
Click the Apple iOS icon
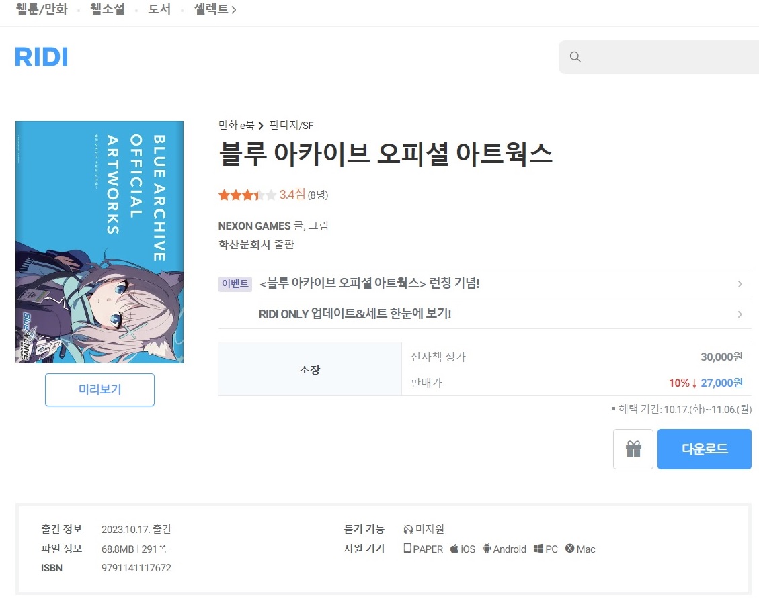pyautogui.click(x=454, y=549)
